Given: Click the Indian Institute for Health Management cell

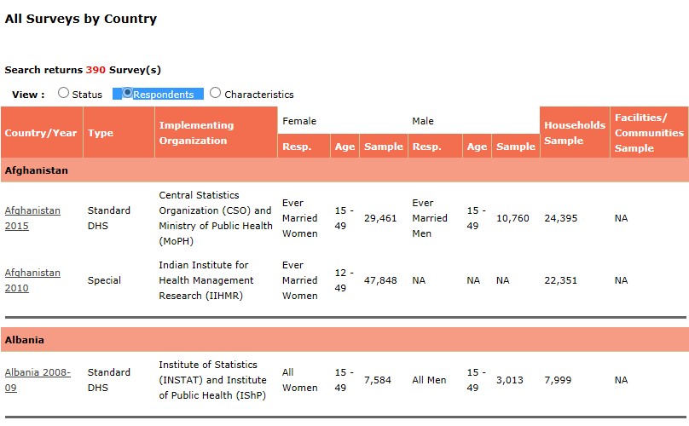Looking at the screenshot, I should point(206,280).
